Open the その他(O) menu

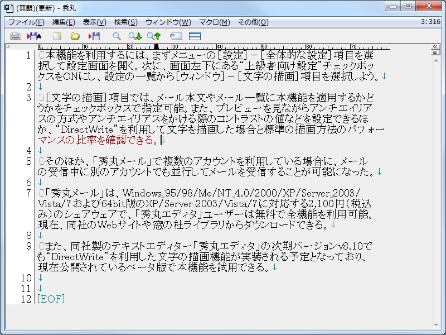point(253,22)
